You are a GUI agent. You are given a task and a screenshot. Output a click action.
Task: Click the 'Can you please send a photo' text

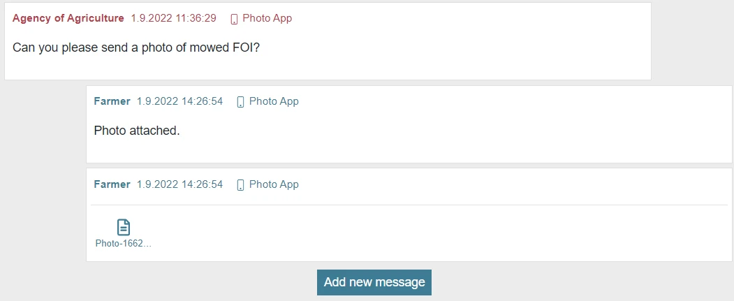[84, 48]
